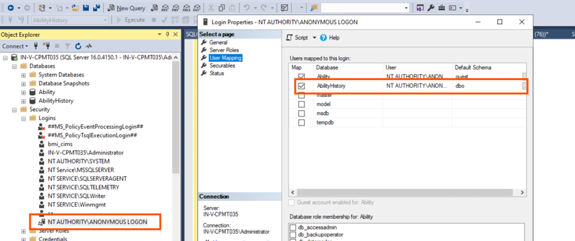Screen dimensions: 575x241
Task: Click the AbilityHistory default schema browse button
Action: [524, 86]
